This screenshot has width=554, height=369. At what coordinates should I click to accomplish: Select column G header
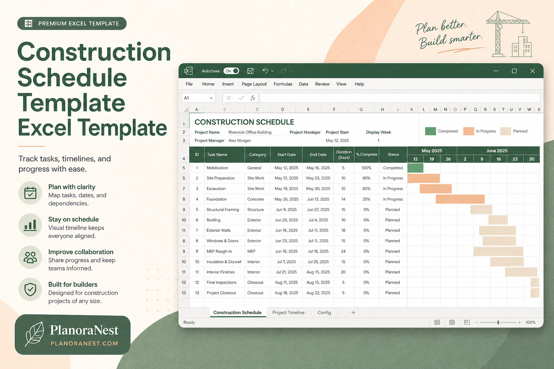point(361,110)
